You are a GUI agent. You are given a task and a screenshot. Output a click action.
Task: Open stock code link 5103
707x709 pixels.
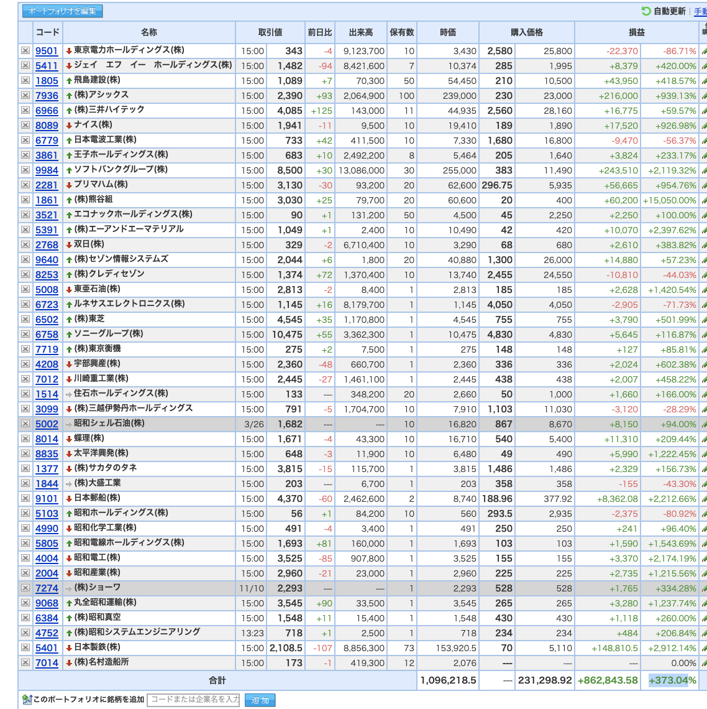pos(47,514)
